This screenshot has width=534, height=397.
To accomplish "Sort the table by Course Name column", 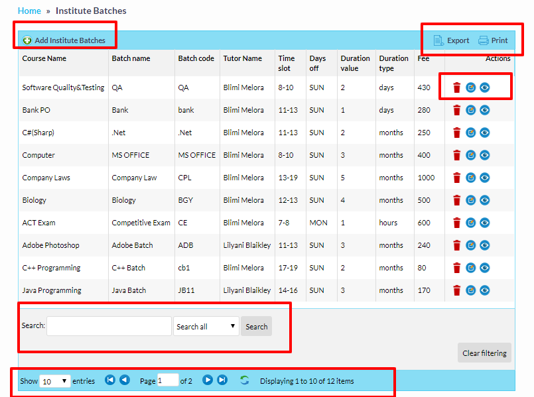I will [44, 58].
